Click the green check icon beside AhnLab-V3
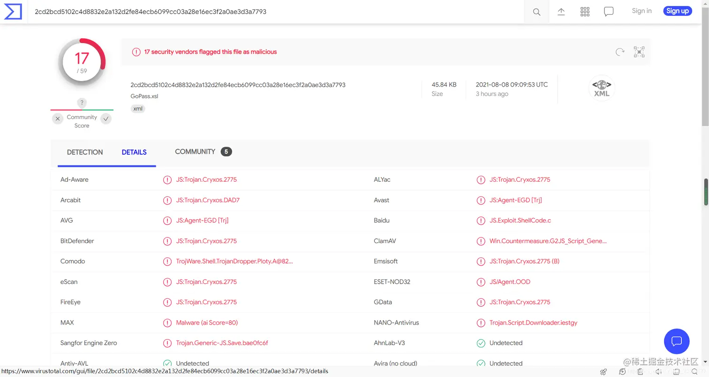Viewport: 709px width, 377px height. (x=481, y=343)
